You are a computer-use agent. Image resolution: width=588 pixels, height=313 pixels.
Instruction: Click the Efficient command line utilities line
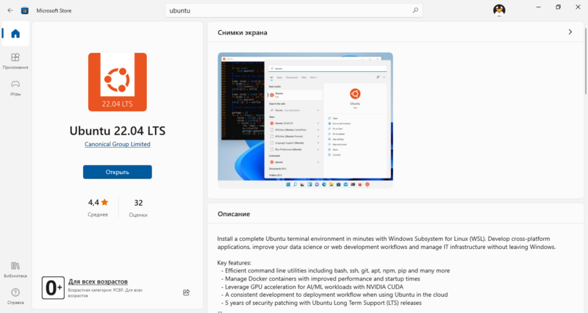coord(337,270)
